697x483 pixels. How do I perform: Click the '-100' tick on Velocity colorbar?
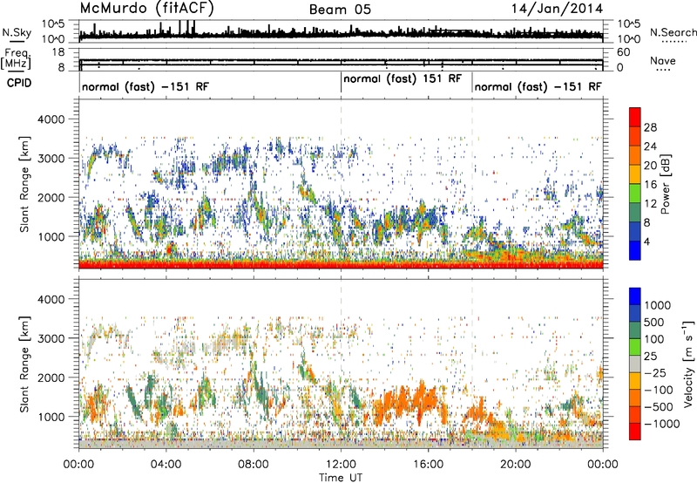click(659, 390)
